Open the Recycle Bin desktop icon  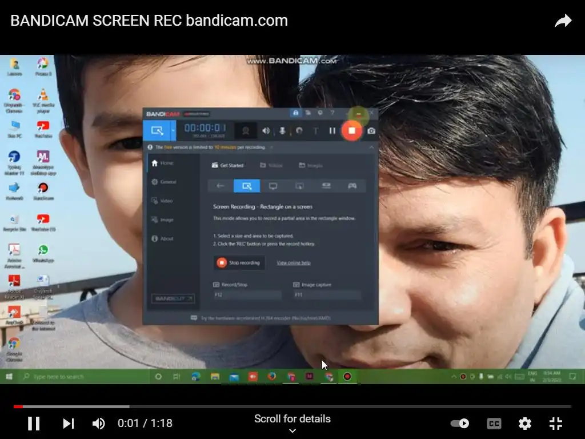(14, 223)
